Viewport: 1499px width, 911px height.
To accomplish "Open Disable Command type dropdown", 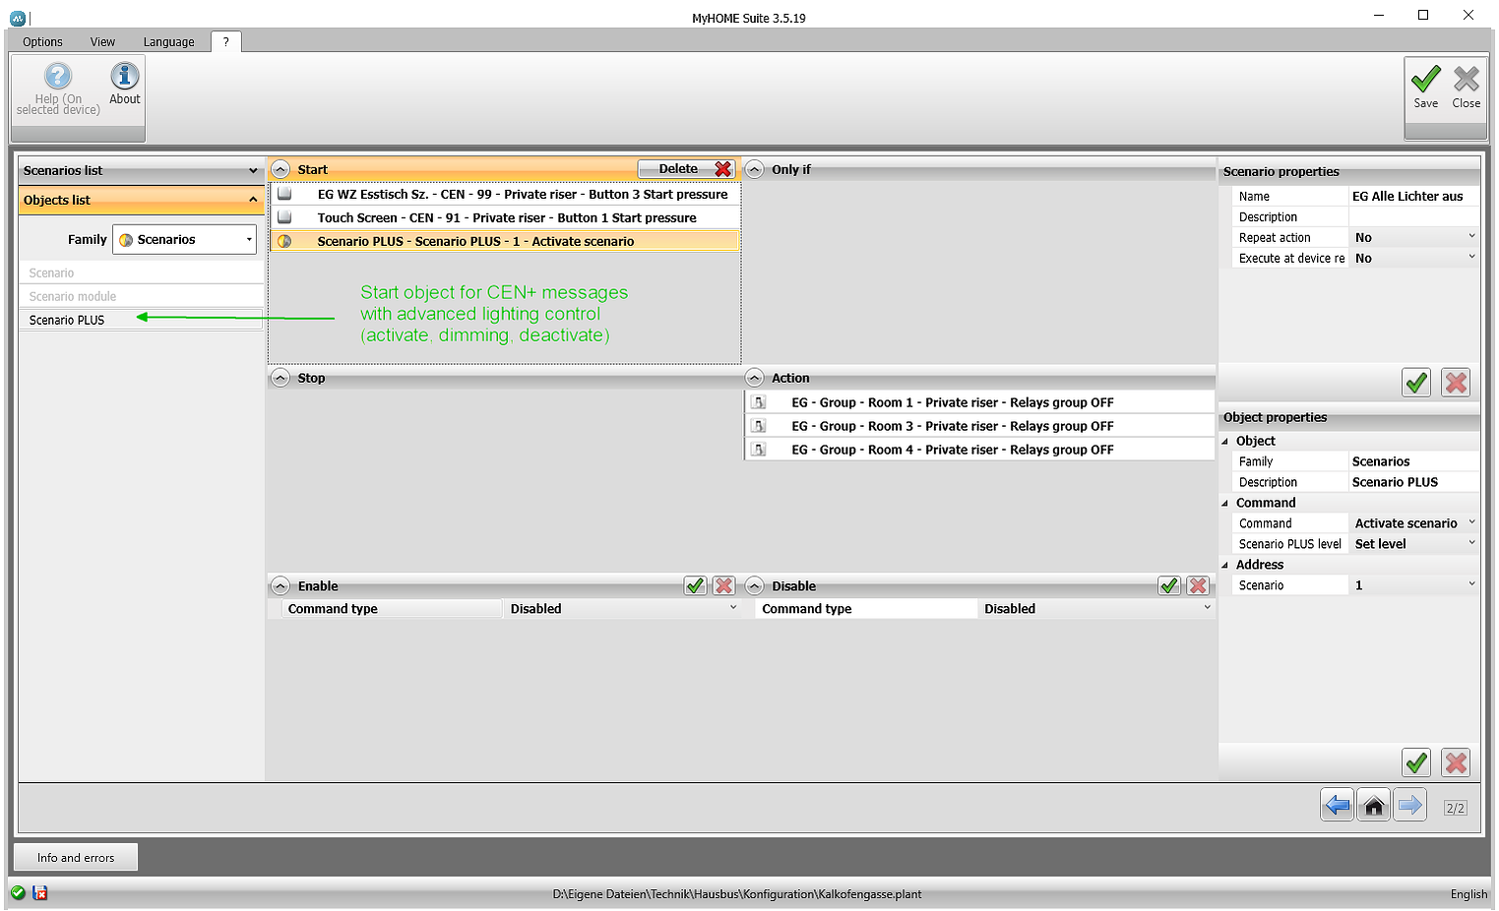I will (x=1208, y=608).
